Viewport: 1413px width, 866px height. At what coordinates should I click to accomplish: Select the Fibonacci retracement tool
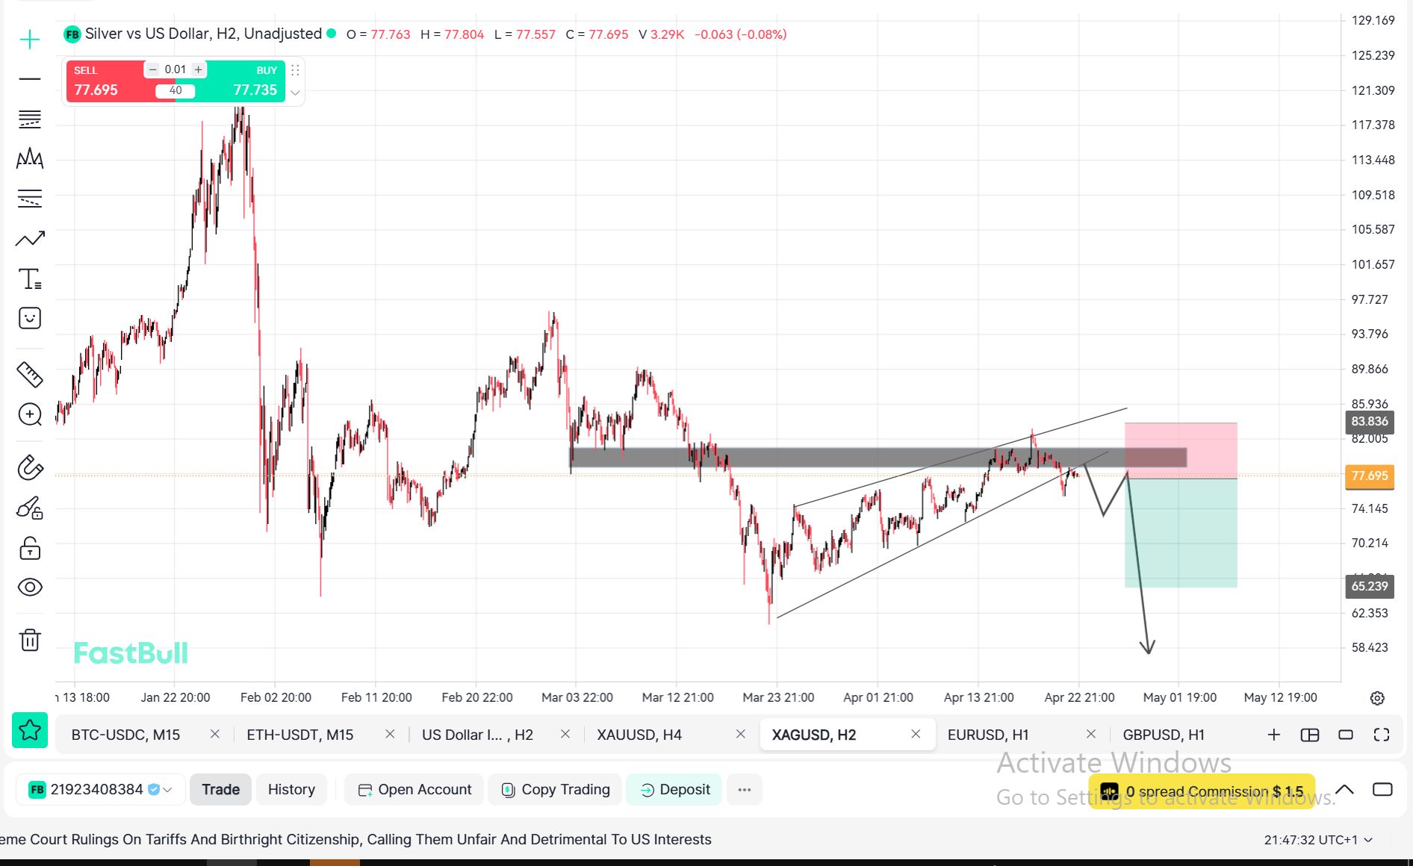[30, 119]
